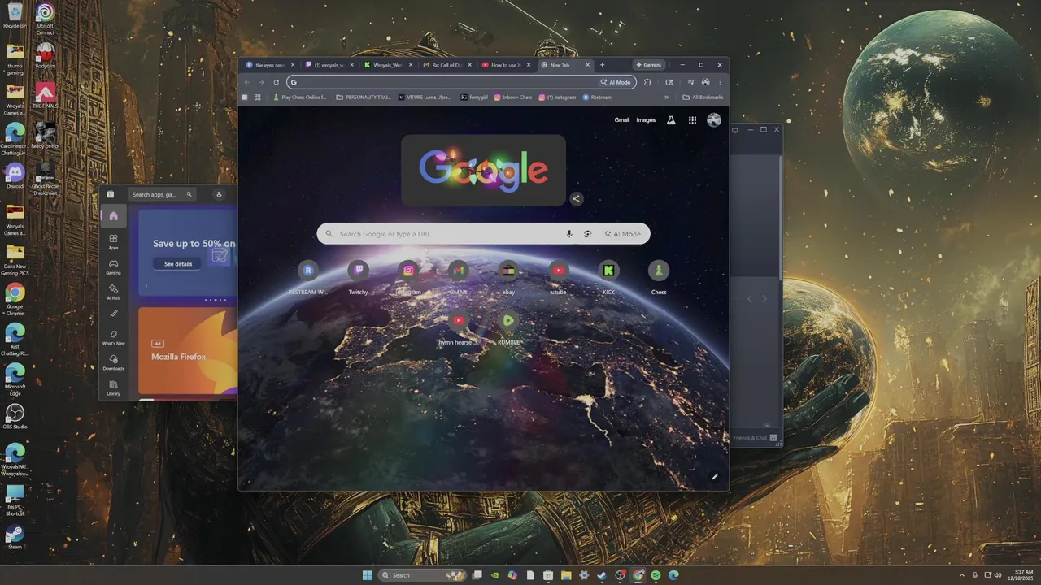Click AI Mode in the address bar
The height and width of the screenshot is (585, 1041).
click(616, 82)
